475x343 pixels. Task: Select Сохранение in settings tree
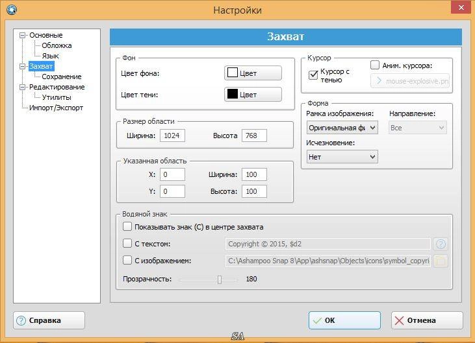[62, 77]
